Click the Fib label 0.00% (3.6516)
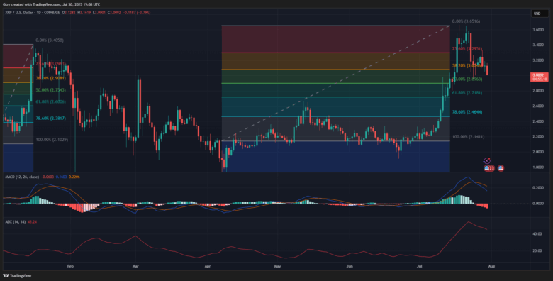Viewport: 553px width, 281px height. pyautogui.click(x=466, y=21)
